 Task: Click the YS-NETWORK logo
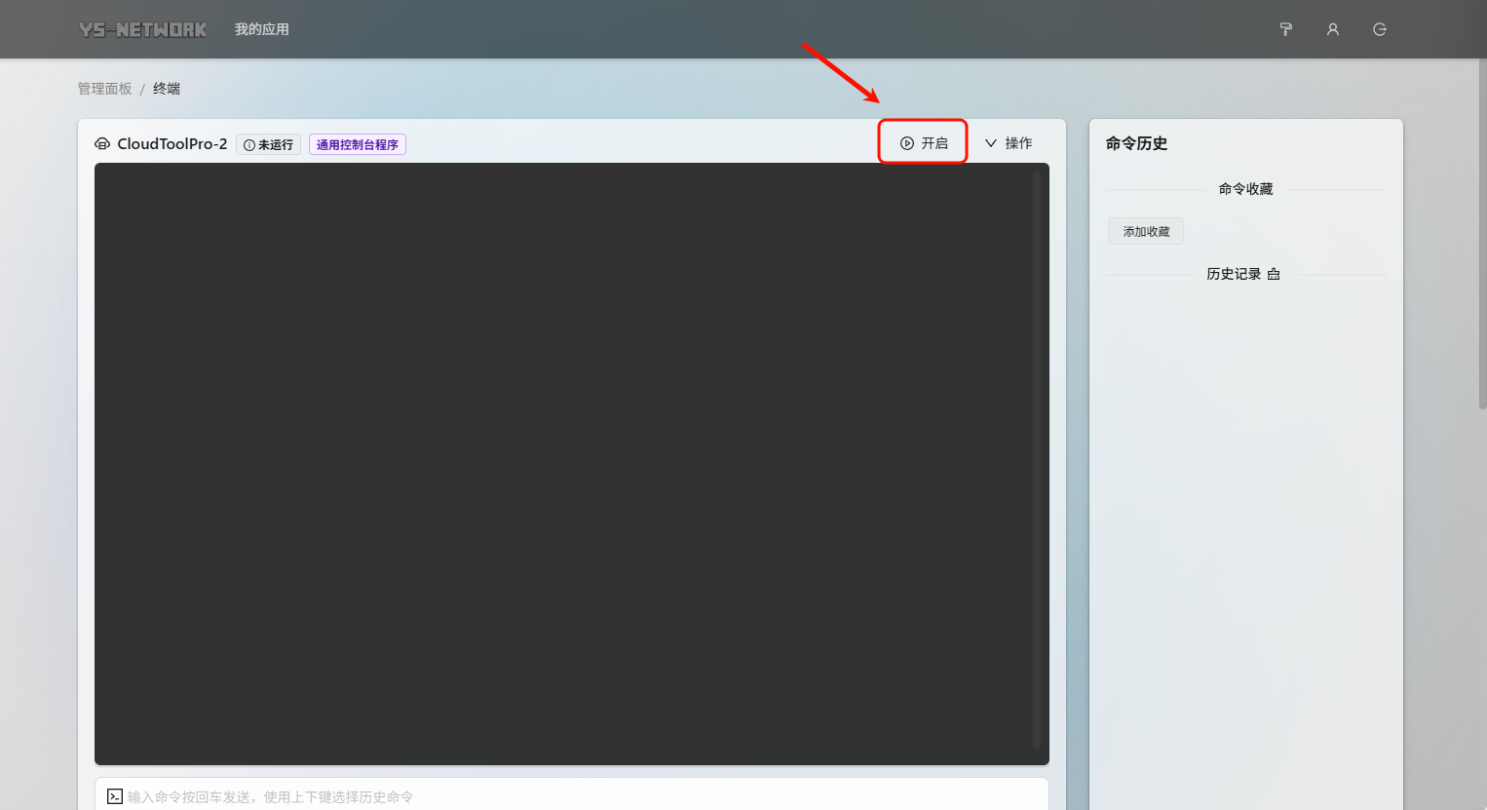tap(143, 29)
